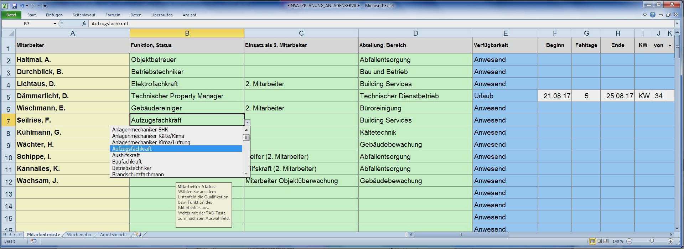Open the dropdown arrow of cell B7
Viewport: 684px width, 249px height.
247,123
